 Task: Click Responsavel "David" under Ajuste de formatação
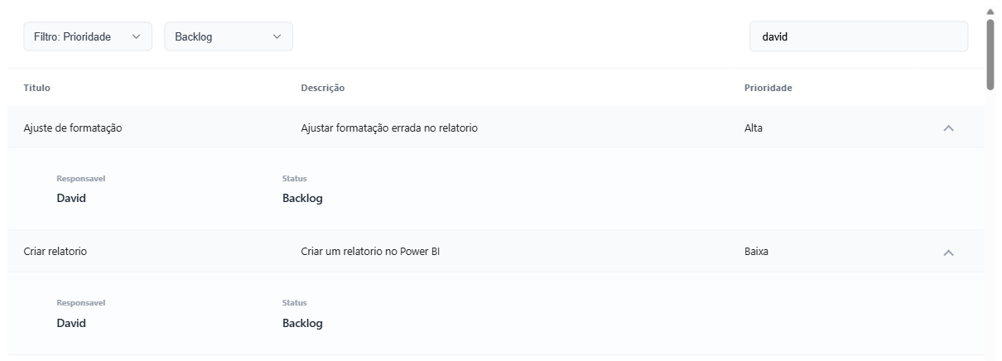(x=71, y=199)
